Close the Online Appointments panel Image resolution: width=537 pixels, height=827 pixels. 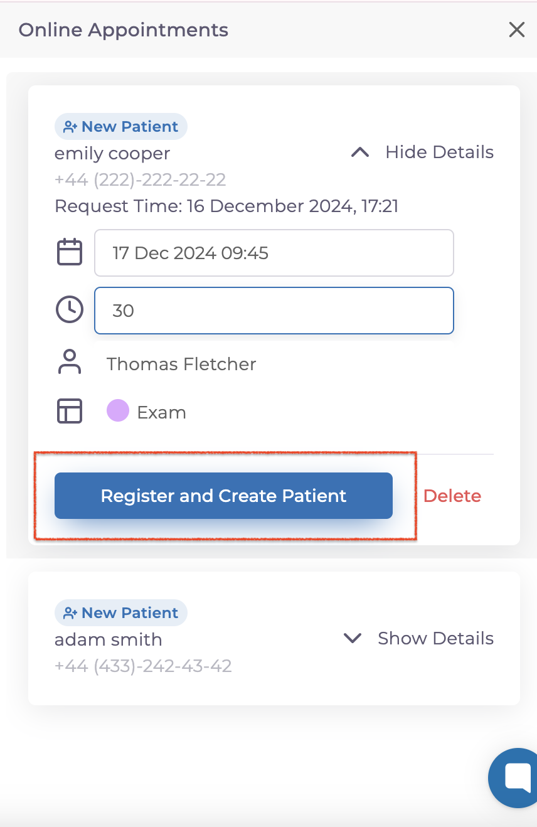tap(516, 29)
